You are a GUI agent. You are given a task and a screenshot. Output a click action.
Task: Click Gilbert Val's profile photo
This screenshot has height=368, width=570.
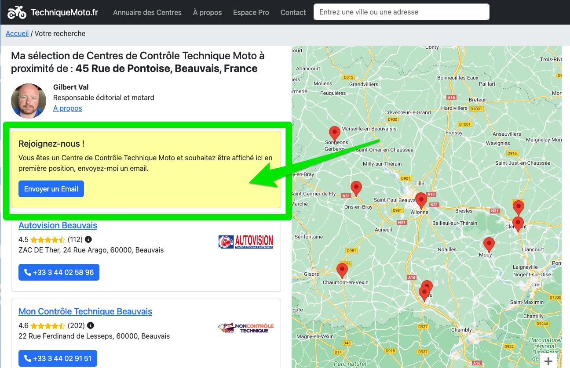tap(29, 101)
